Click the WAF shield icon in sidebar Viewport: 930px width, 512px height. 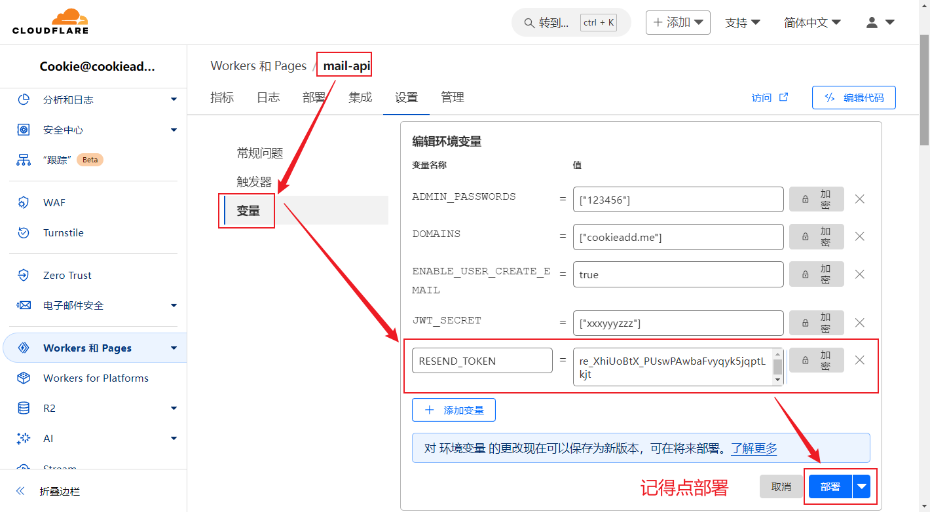pos(24,202)
